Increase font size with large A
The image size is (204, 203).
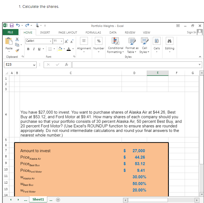coord(66,41)
